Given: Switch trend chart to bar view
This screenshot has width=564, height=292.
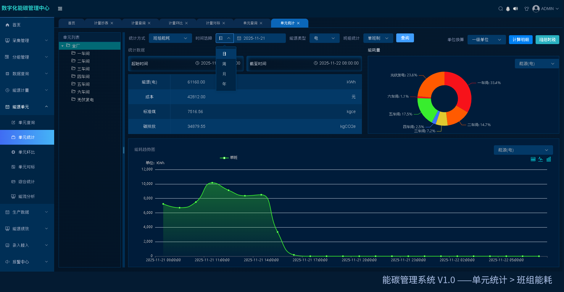Looking at the screenshot, I should coord(549,159).
